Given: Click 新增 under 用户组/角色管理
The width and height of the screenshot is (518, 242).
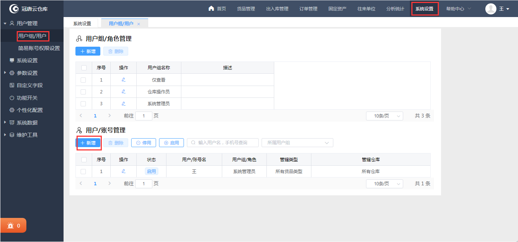Looking at the screenshot, I should point(88,51).
